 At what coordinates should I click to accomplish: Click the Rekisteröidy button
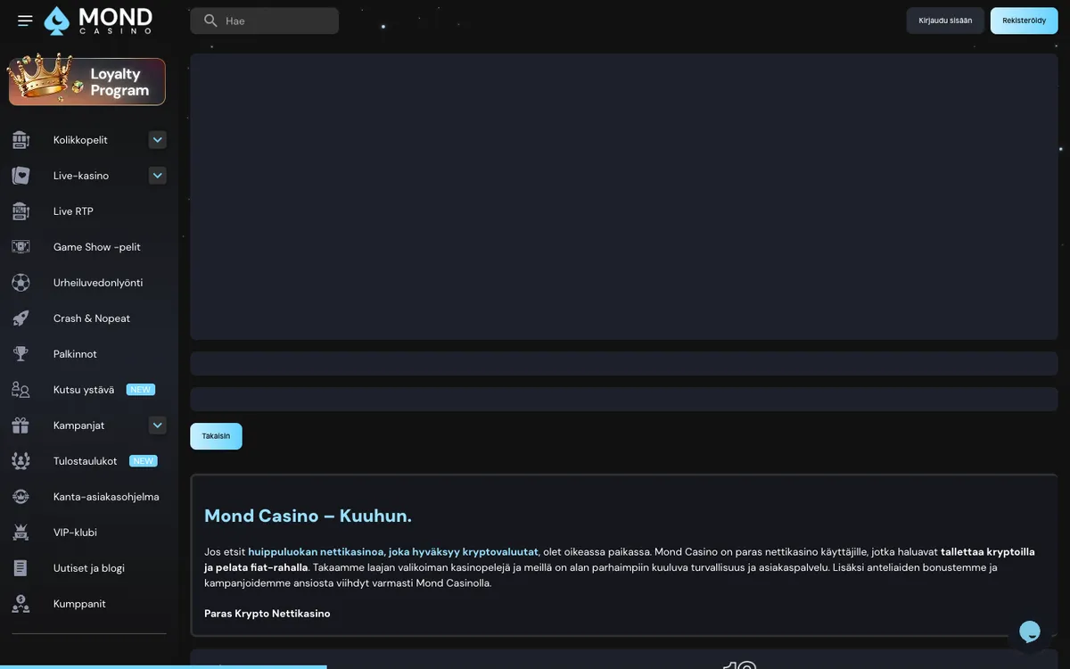tap(1024, 21)
